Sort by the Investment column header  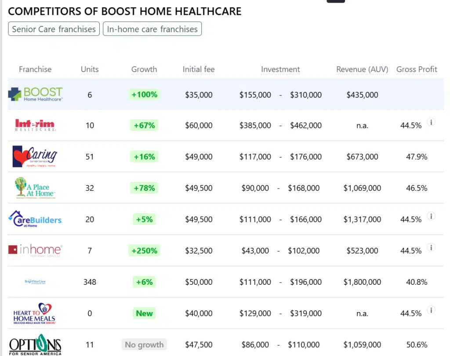pos(280,69)
